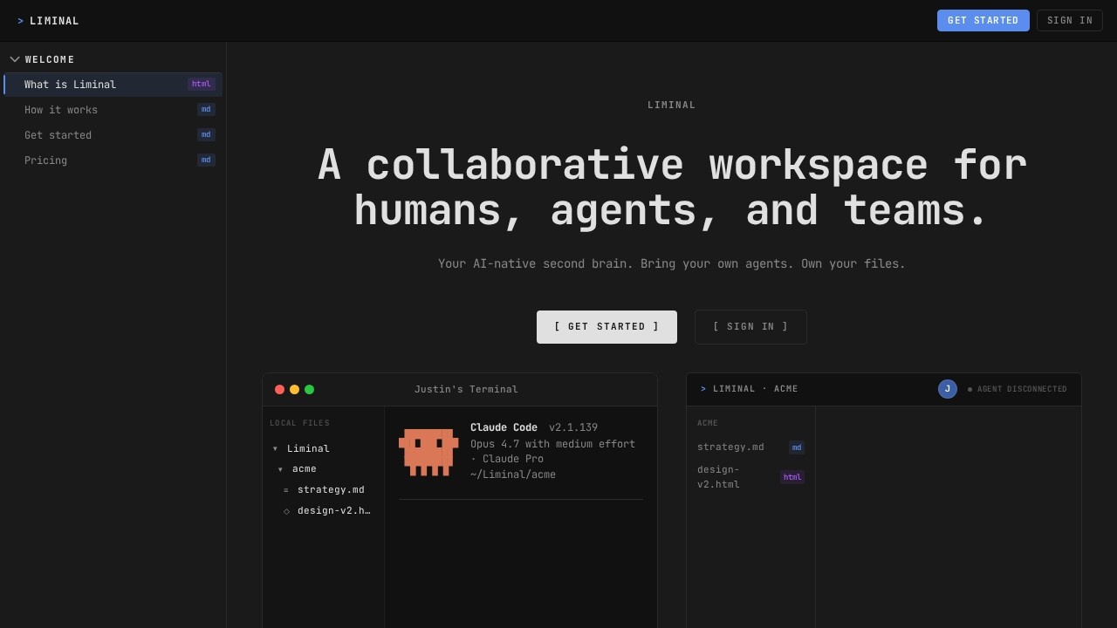The image size is (1117, 628).
Task: Click the 'ACME' heading in right panel
Action: (x=708, y=424)
